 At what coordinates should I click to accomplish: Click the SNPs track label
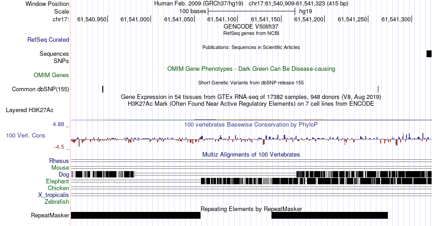click(61, 61)
